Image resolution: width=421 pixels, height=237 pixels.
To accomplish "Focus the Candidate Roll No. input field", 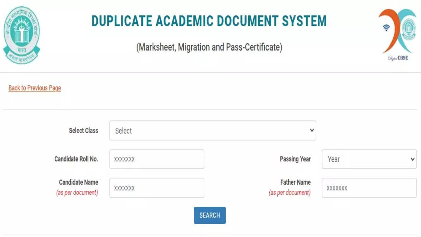I will point(157,159).
